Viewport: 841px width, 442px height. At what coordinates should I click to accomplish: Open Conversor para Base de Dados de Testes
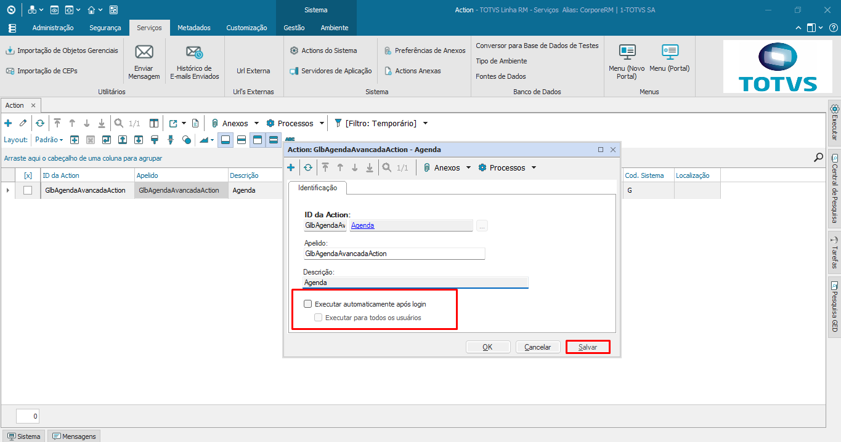click(537, 46)
